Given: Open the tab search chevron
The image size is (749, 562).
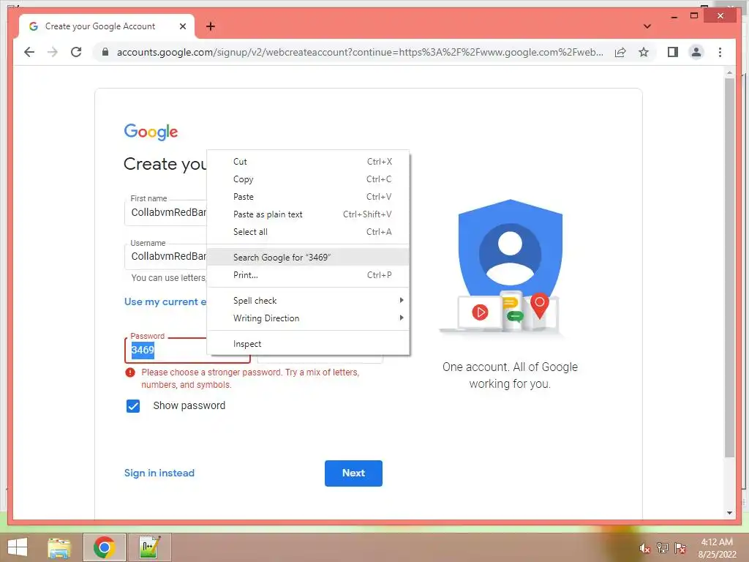Looking at the screenshot, I should (647, 26).
